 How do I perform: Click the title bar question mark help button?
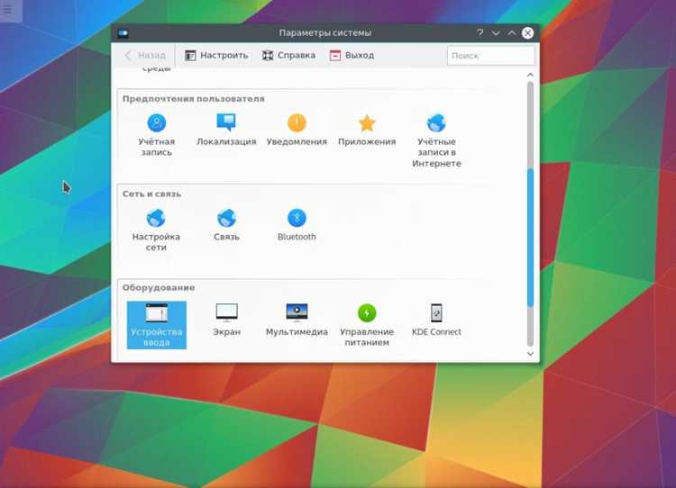click(x=480, y=32)
